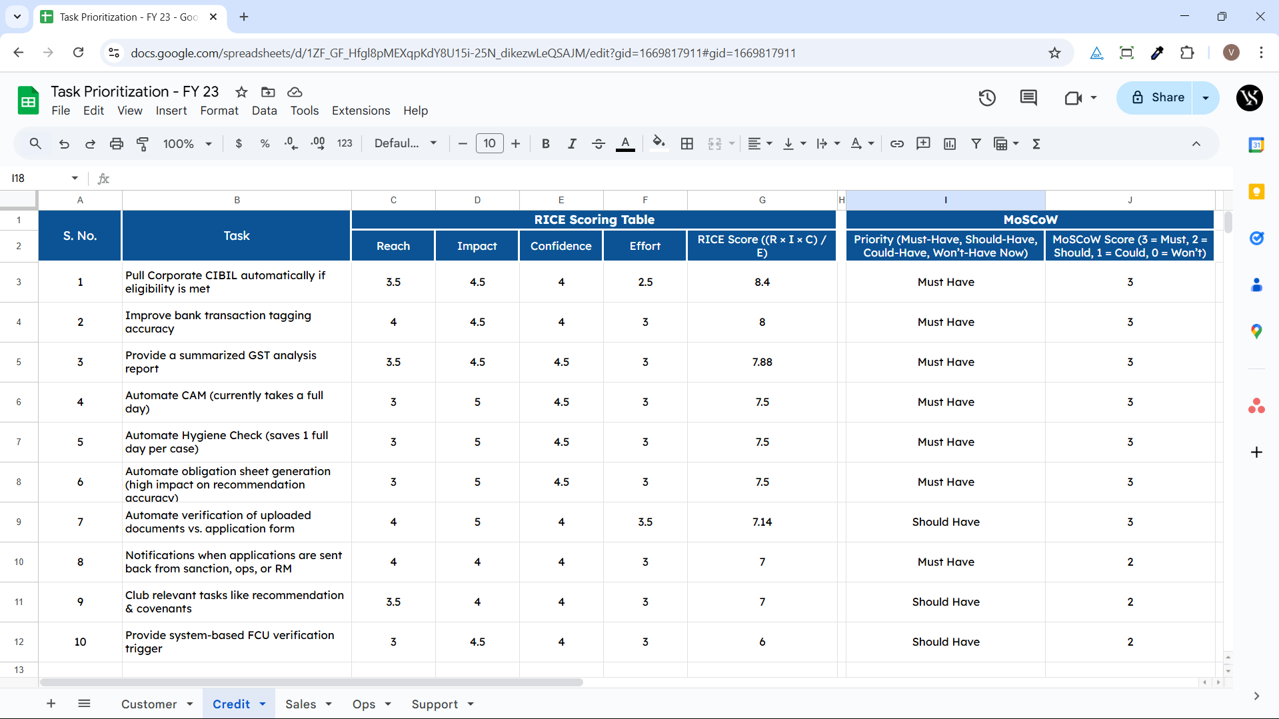The width and height of the screenshot is (1279, 719).
Task: Open version history
Action: tap(987, 98)
